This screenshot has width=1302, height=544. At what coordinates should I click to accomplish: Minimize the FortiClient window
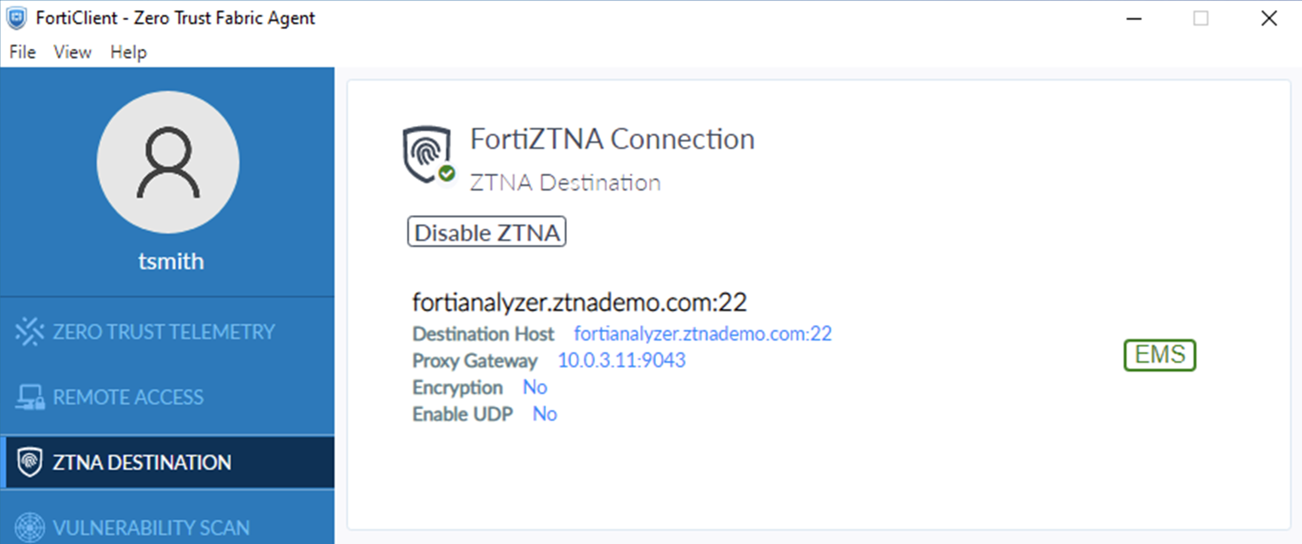[x=1134, y=19]
